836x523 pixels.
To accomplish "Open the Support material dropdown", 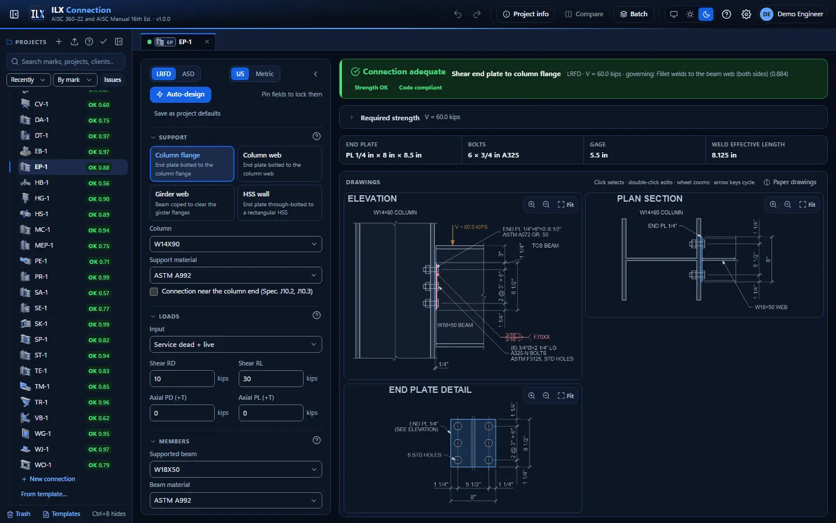I will [236, 275].
